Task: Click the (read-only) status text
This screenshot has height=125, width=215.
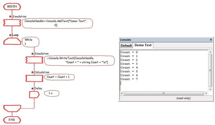Action: (x=184, y=98)
